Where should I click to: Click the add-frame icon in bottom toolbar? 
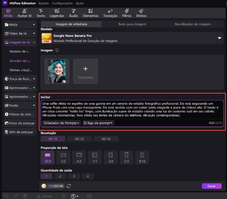click(x=89, y=196)
